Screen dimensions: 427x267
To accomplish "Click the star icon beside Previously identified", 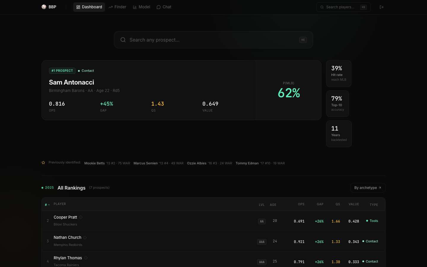I will pos(43,162).
